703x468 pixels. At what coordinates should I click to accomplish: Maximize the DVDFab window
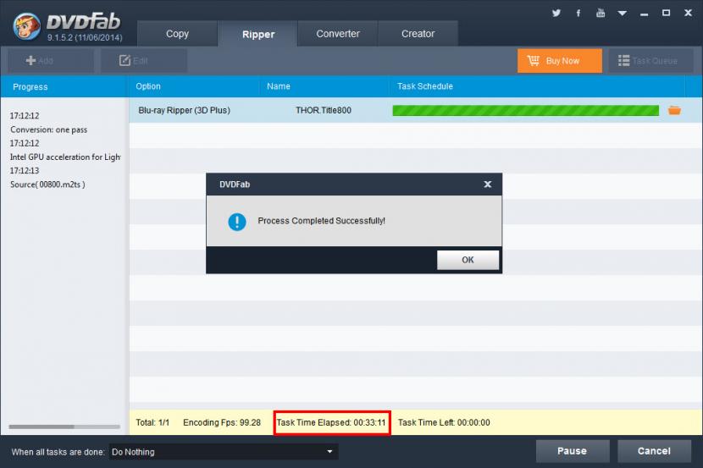click(667, 13)
